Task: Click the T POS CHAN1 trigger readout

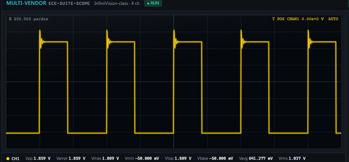Action: point(298,19)
